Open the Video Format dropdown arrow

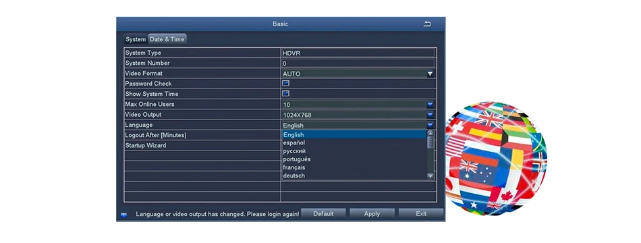pyautogui.click(x=430, y=74)
